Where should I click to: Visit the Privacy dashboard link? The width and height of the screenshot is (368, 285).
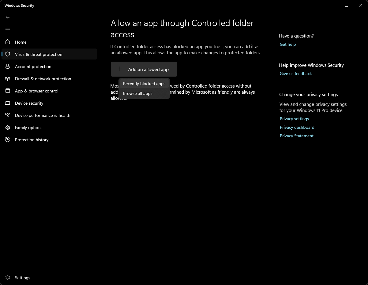(297, 127)
